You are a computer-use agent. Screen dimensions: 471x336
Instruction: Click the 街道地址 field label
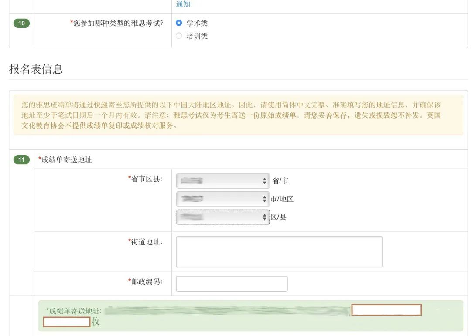point(147,242)
